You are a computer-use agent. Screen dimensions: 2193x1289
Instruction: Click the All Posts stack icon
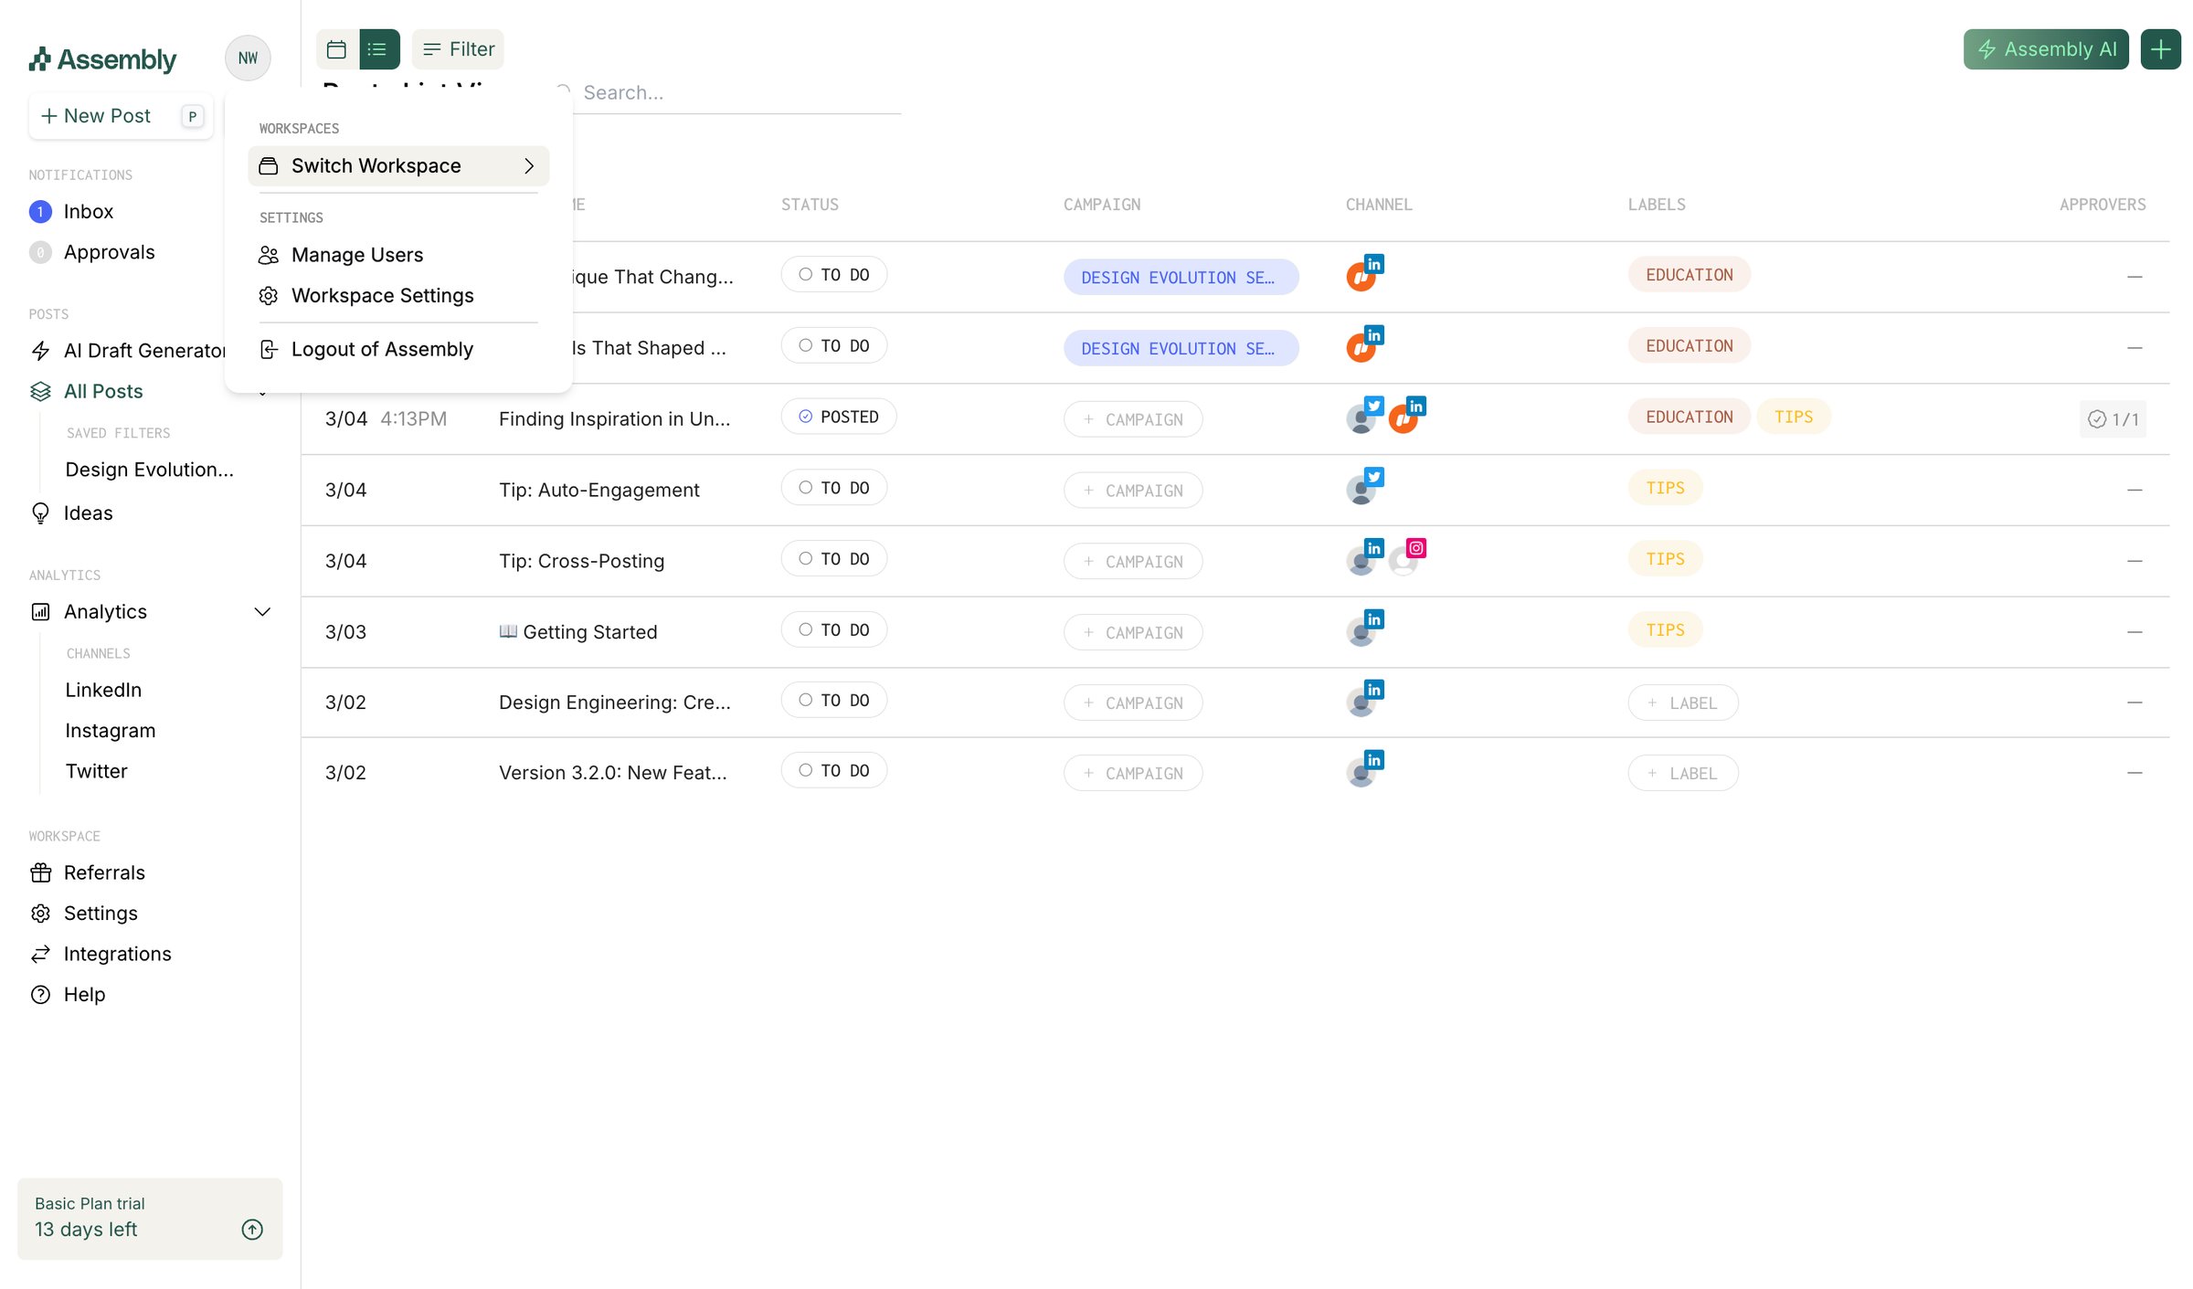pos(40,392)
